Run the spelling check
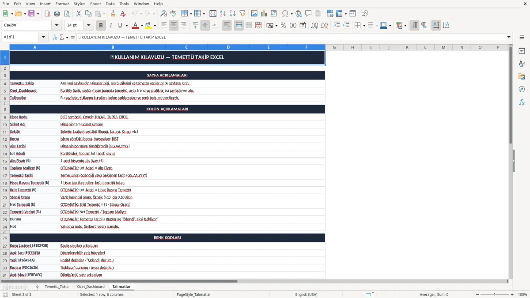 pyautogui.click(x=173, y=14)
